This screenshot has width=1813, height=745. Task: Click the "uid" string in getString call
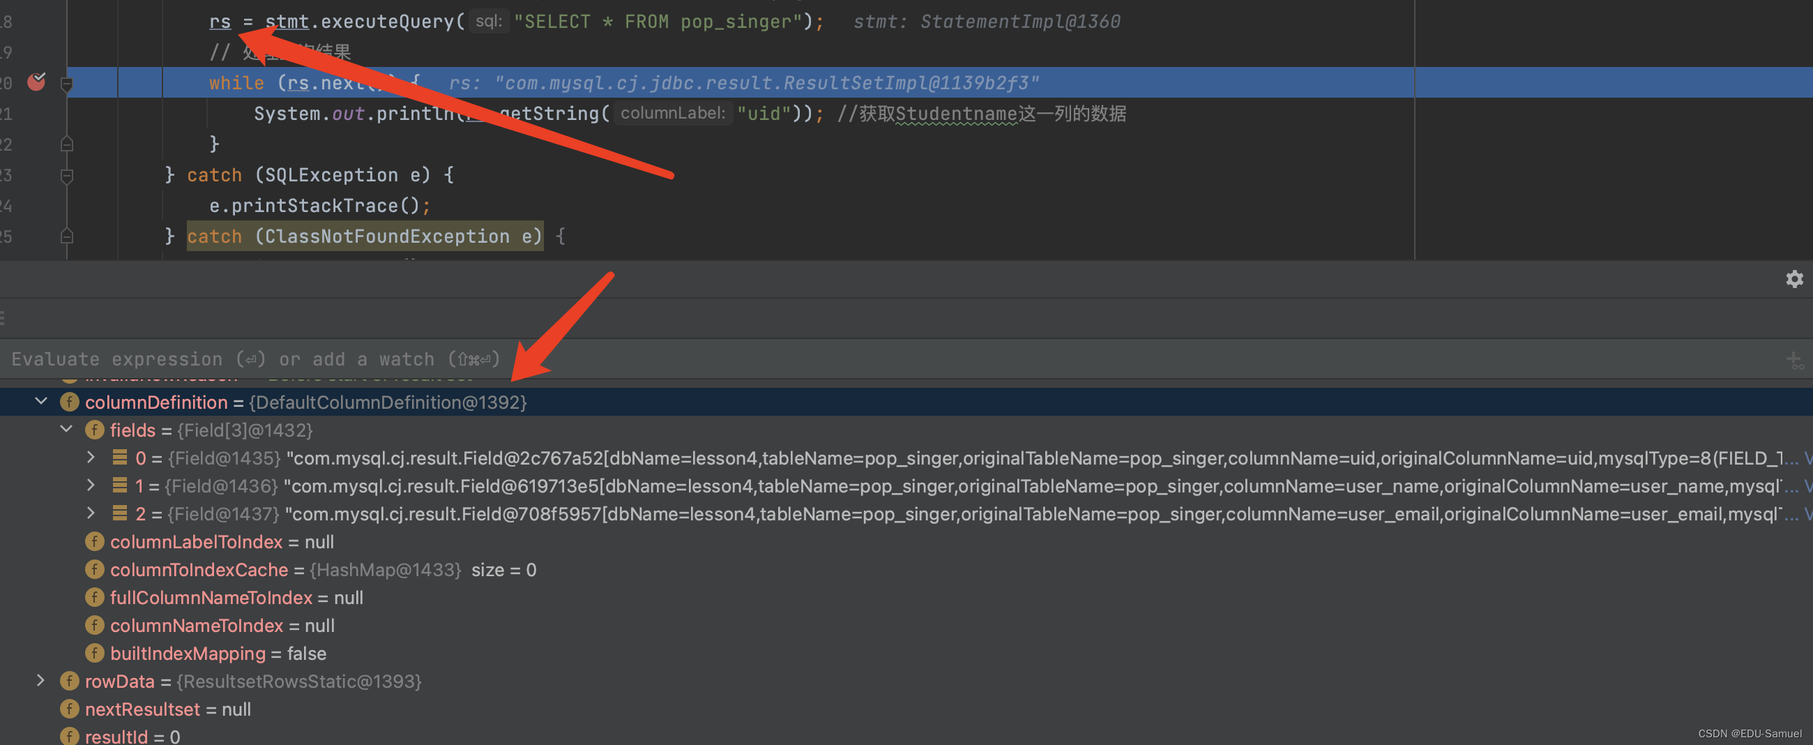(x=764, y=114)
